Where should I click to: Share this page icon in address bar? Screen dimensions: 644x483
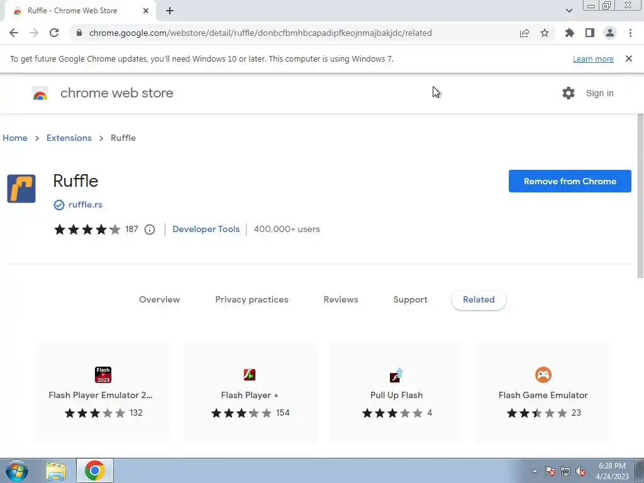click(525, 33)
